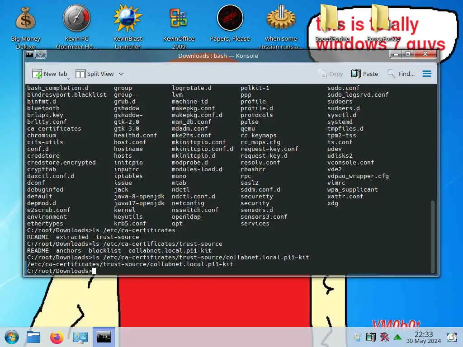
Task: Launch KevinBlast Launcher desktop icon
Action: (128, 27)
